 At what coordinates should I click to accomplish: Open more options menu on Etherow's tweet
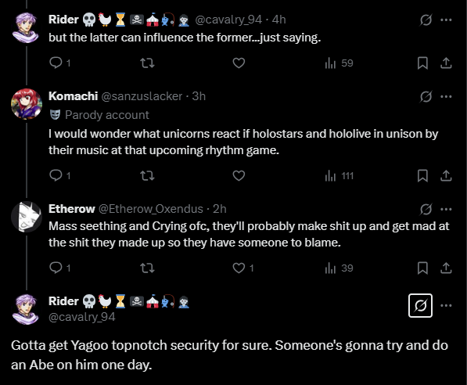pos(446,209)
